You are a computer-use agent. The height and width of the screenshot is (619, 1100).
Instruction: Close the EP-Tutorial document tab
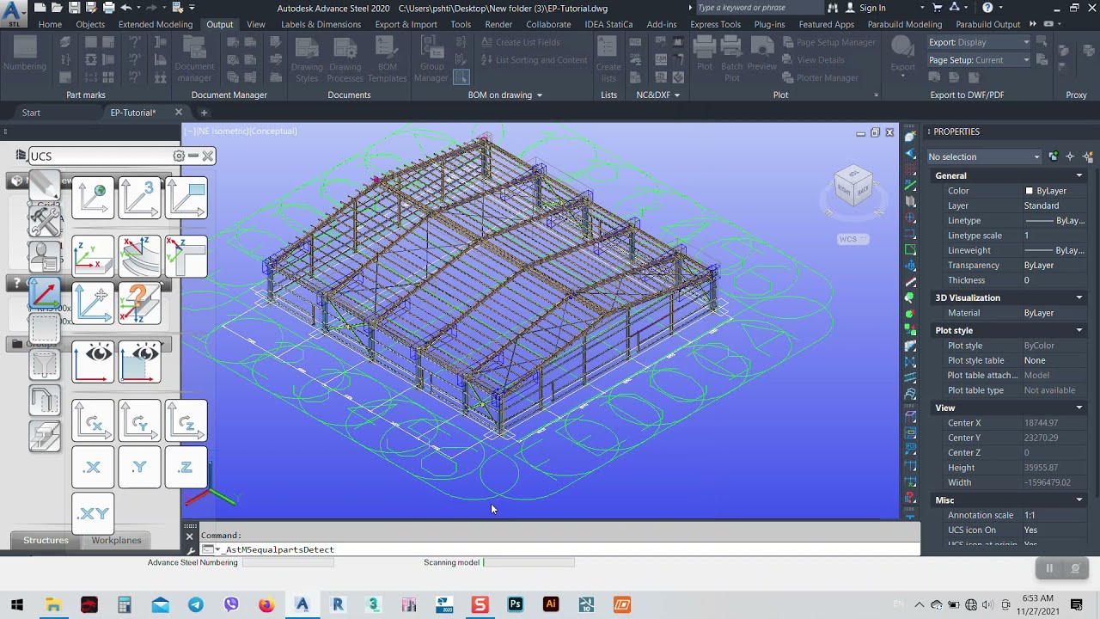coord(179,113)
